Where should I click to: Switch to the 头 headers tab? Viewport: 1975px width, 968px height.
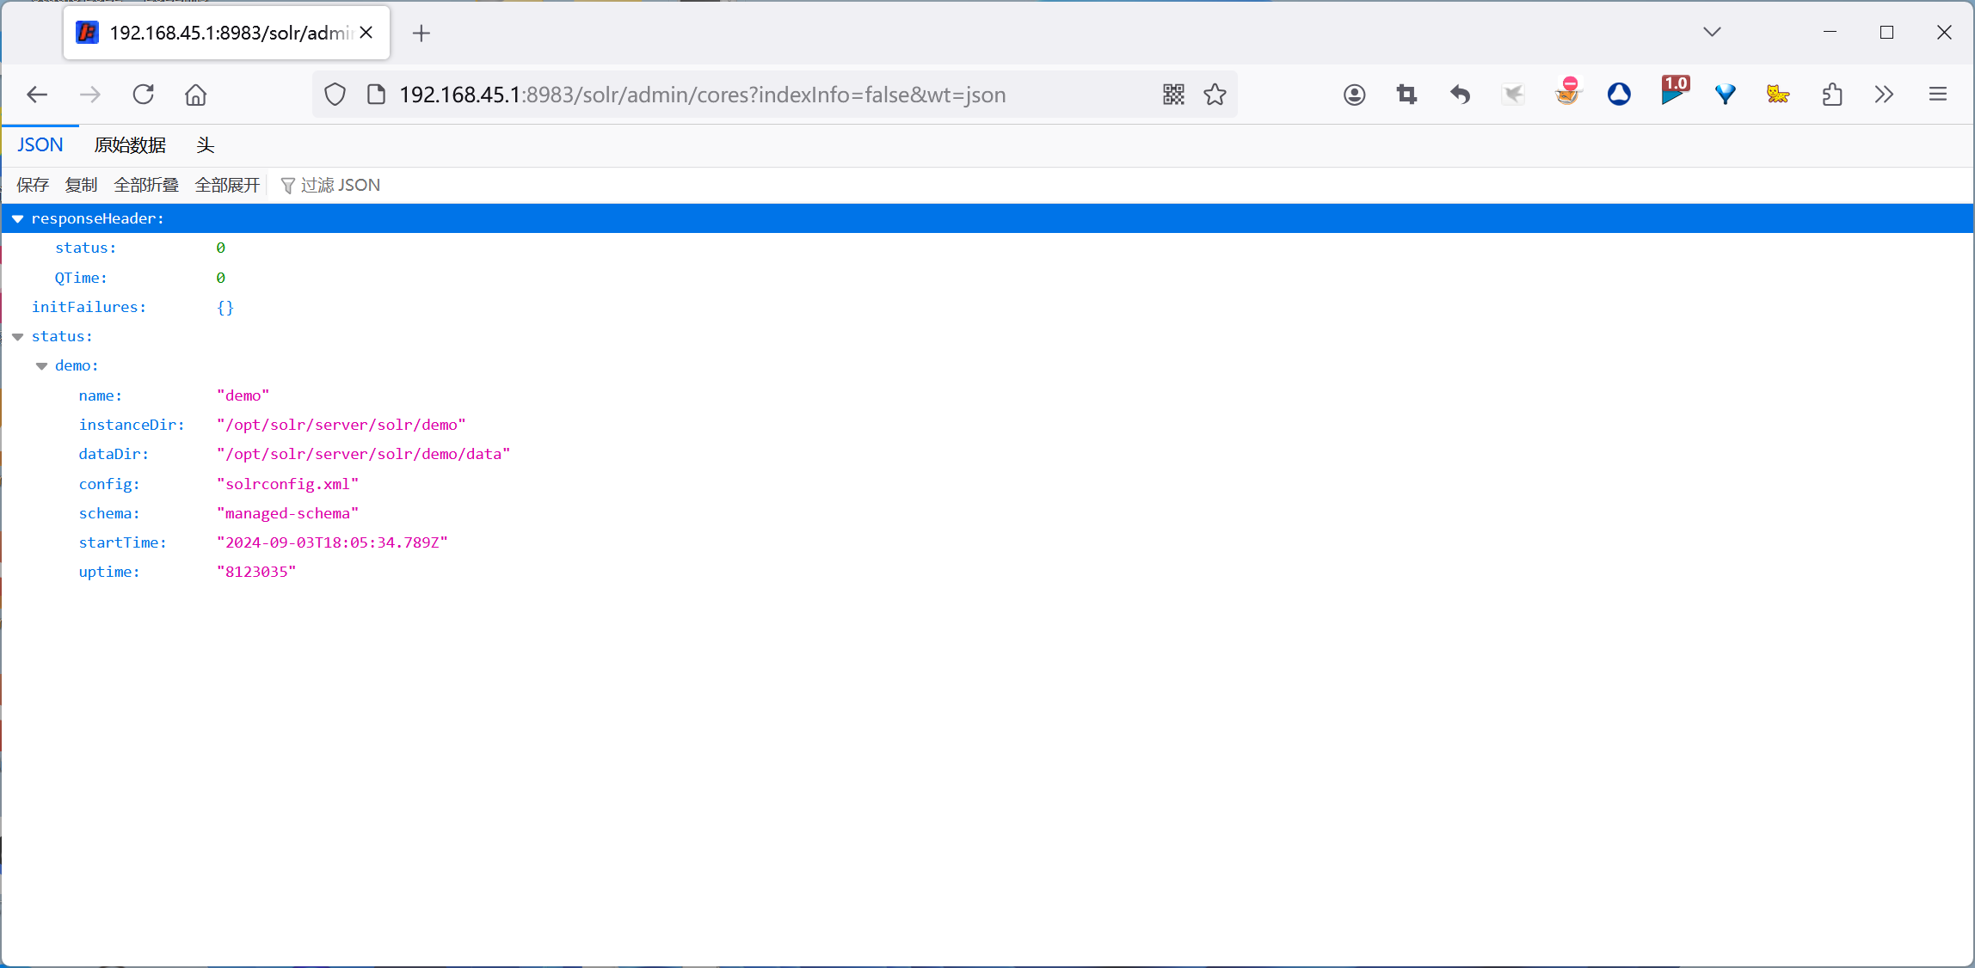(x=205, y=145)
